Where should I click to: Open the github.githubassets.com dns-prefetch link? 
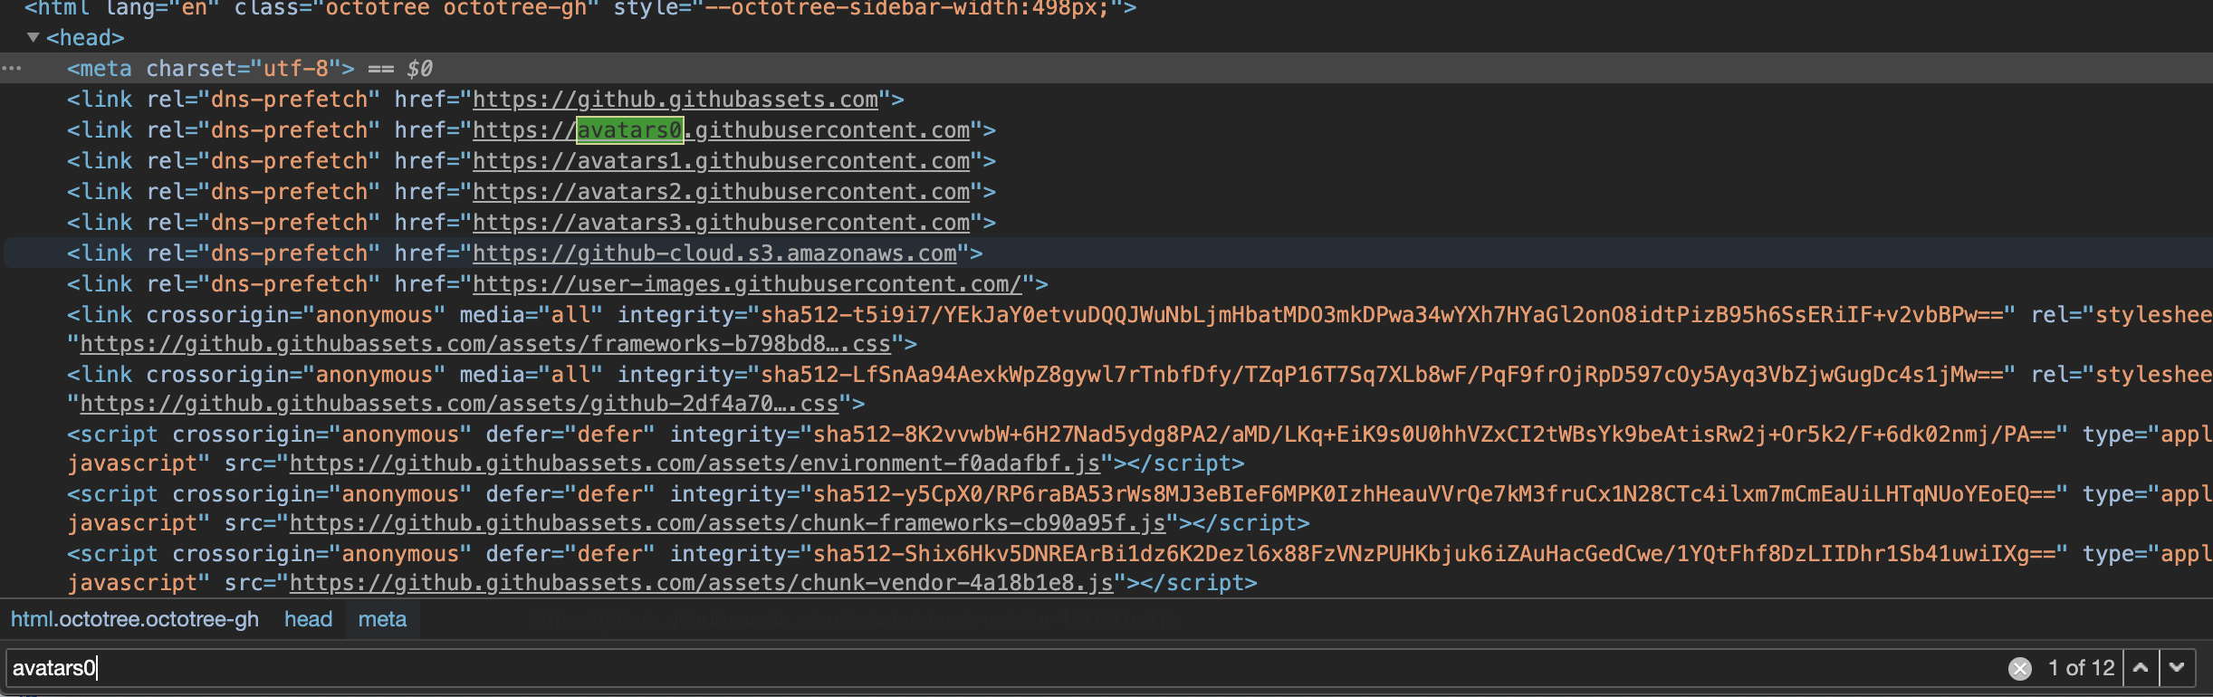click(675, 100)
